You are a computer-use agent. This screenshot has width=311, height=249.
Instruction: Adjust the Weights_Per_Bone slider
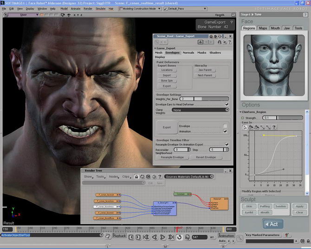[x=204, y=98]
